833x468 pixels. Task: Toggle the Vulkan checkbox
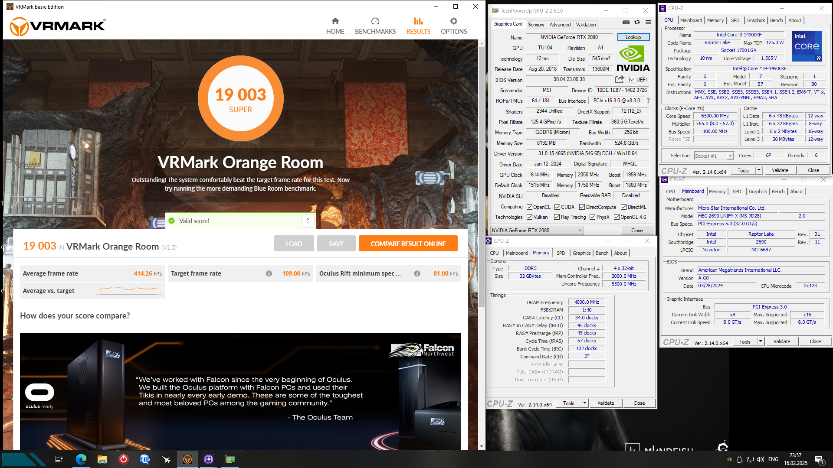[529, 217]
